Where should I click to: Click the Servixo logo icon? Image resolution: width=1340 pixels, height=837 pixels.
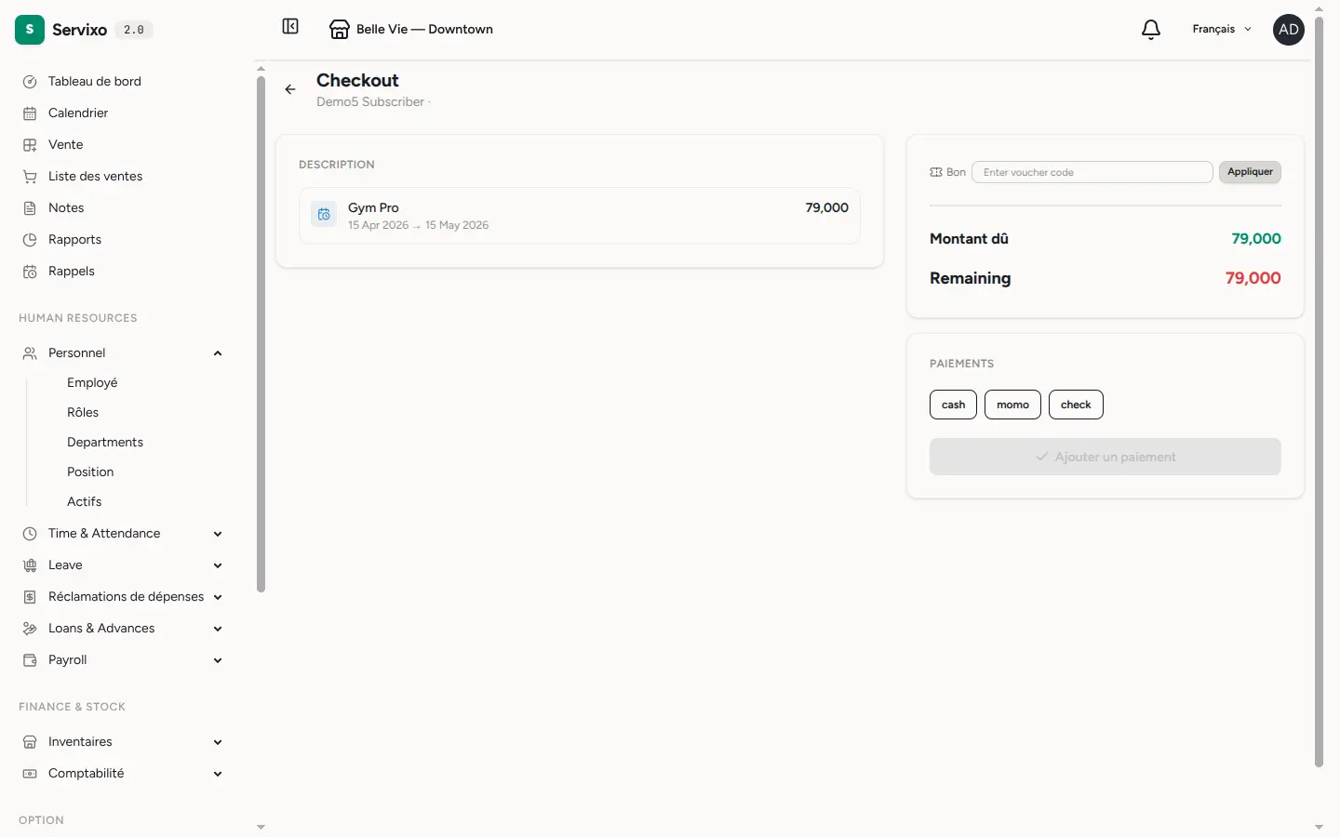[x=30, y=30]
